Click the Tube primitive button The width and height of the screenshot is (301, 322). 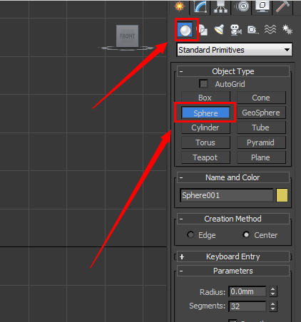261,128
